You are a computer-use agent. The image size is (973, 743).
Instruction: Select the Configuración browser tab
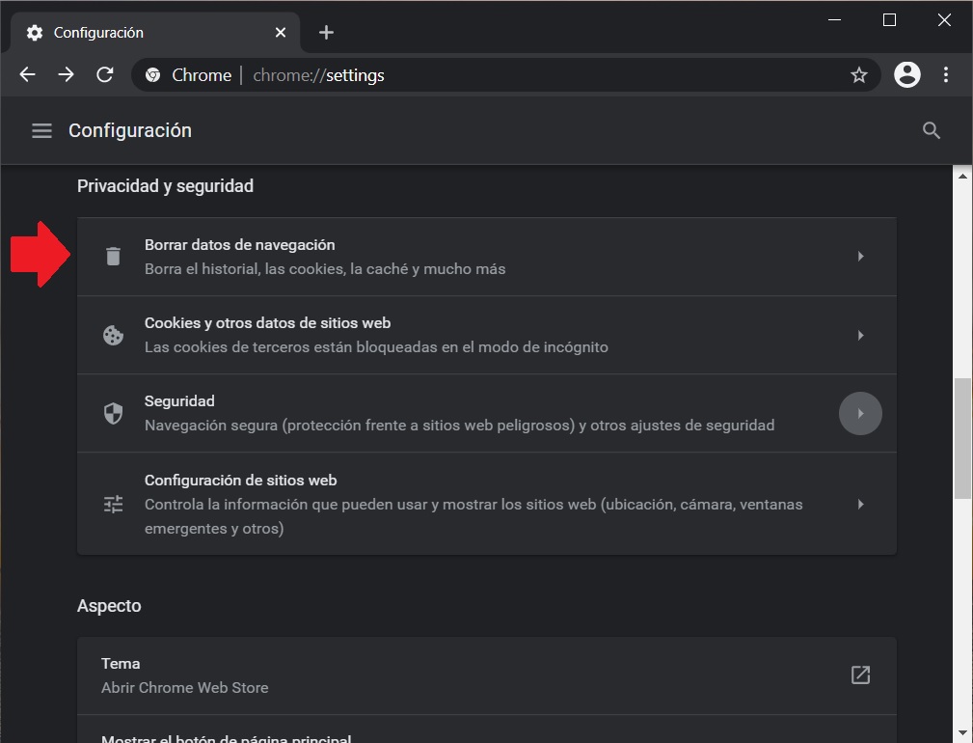click(x=145, y=33)
